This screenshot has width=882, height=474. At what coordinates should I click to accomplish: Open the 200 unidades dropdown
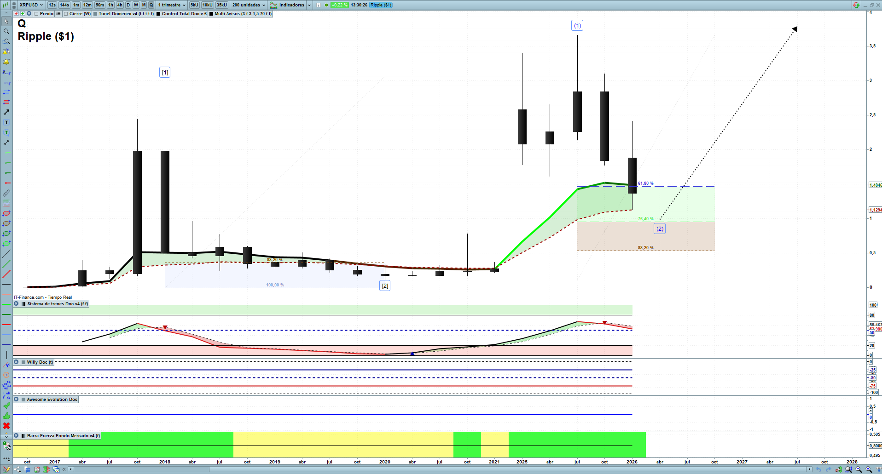pyautogui.click(x=249, y=5)
